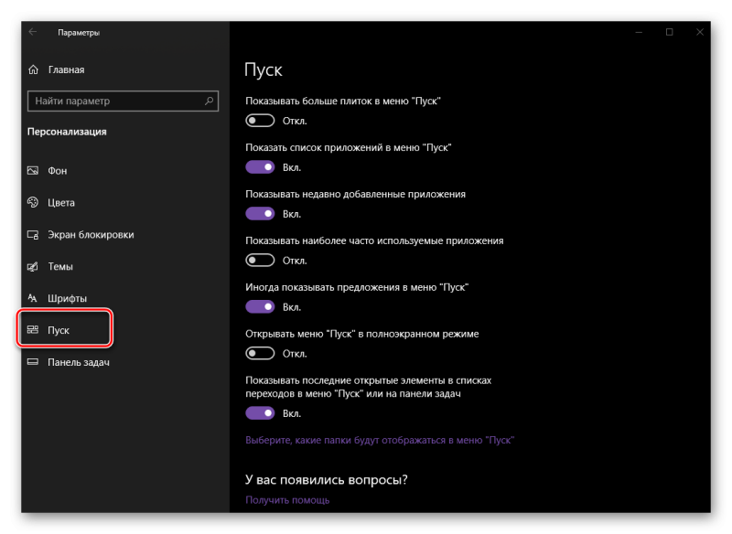Open the Темы themes brush icon
732x534 pixels.
click(x=33, y=266)
